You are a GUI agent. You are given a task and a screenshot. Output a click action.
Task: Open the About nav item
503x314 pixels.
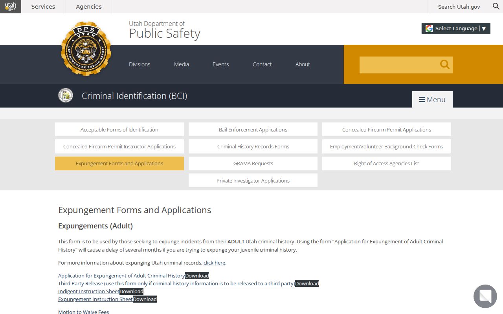(303, 64)
